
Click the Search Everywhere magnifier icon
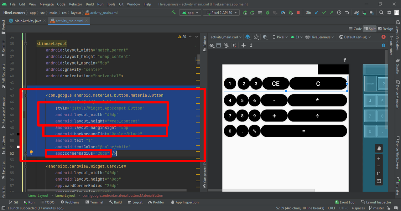(381, 13)
